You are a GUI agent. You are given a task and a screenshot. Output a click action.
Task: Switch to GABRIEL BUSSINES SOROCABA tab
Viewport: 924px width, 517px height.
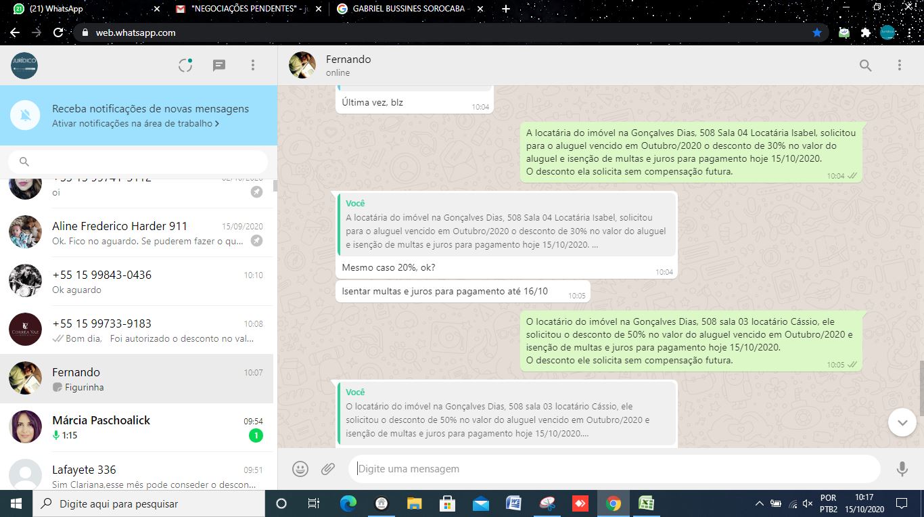[409, 9]
